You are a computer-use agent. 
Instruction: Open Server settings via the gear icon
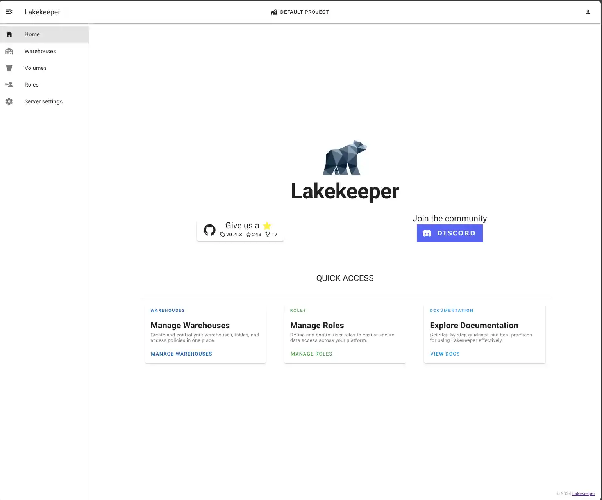[9, 101]
